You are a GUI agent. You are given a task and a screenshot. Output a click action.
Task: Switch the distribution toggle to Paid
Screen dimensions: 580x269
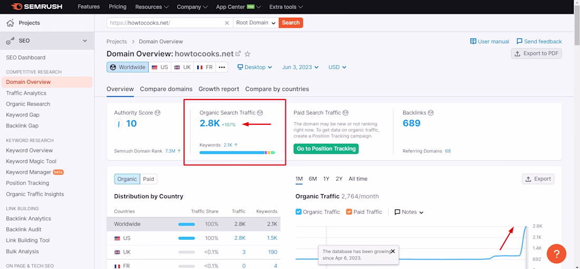click(x=149, y=179)
